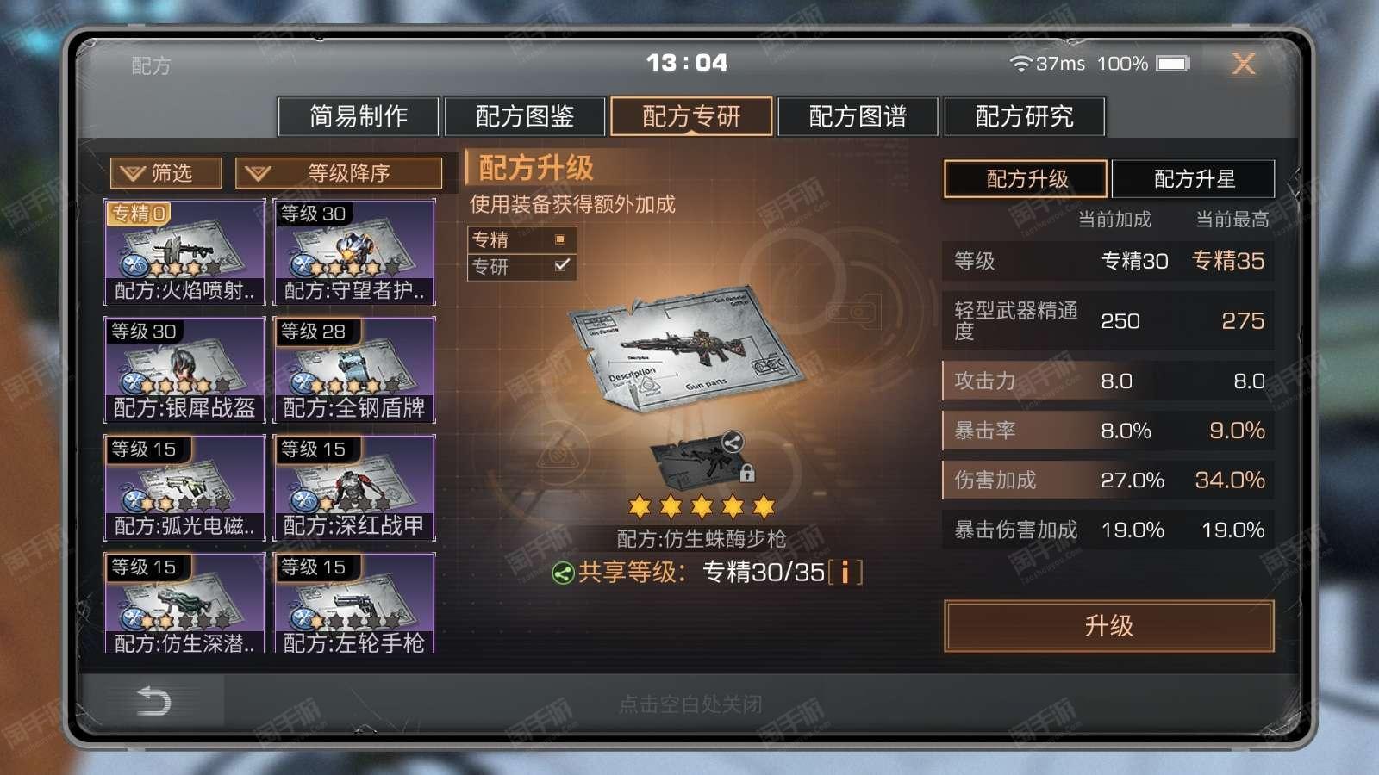Open the 配方研究 tab
Viewport: 1379px width, 775px height.
[1025, 116]
